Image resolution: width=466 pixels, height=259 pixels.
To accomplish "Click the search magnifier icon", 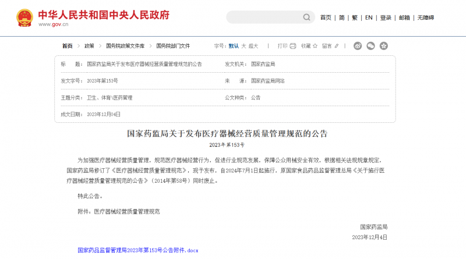I will coord(306,17).
